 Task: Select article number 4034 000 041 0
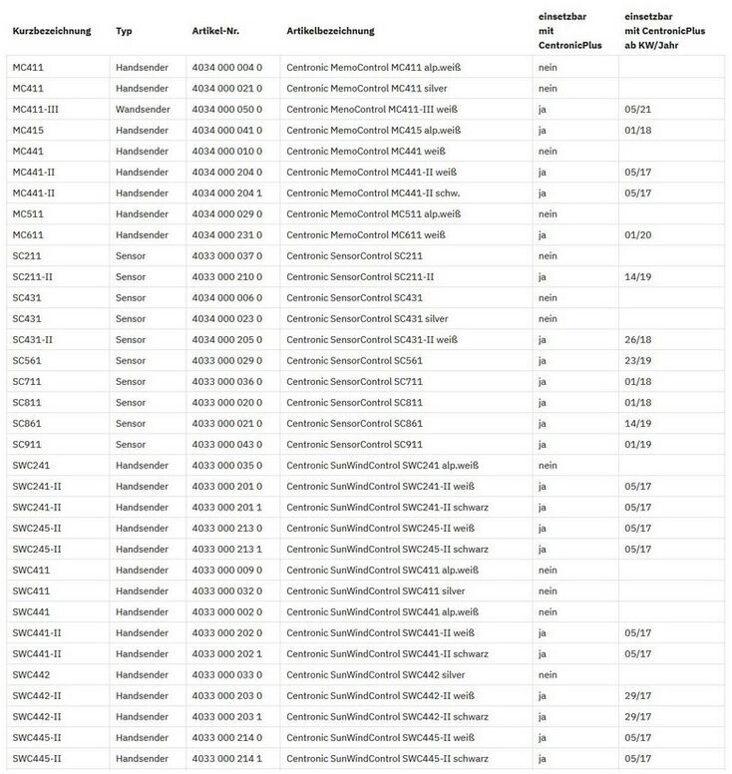(x=226, y=130)
